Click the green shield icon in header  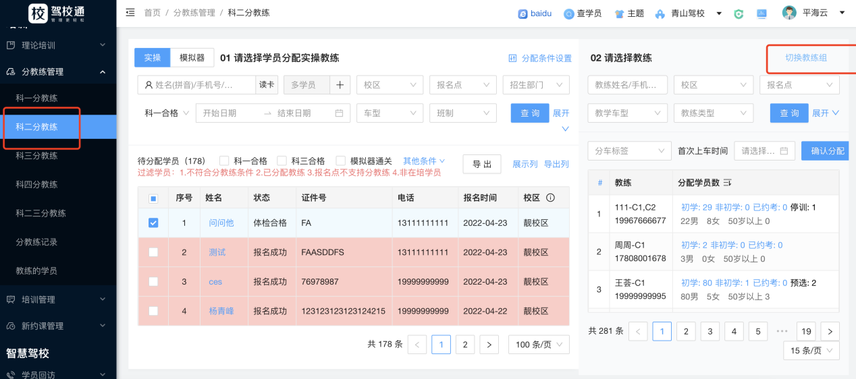coord(739,13)
